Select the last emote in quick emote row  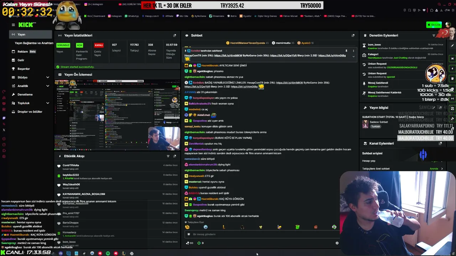pos(334,227)
